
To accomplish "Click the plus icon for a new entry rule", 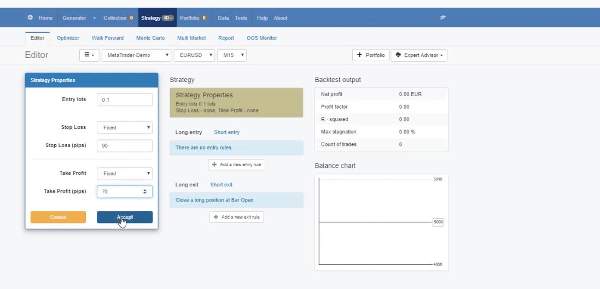I will (215, 164).
